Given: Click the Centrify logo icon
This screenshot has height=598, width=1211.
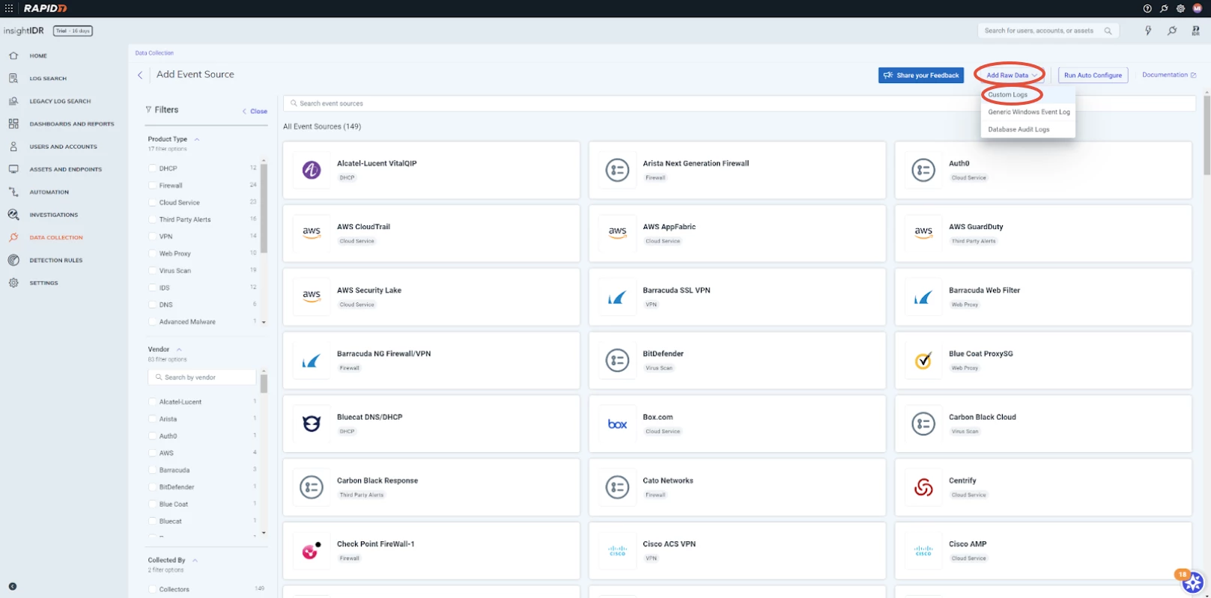Looking at the screenshot, I should [923, 487].
